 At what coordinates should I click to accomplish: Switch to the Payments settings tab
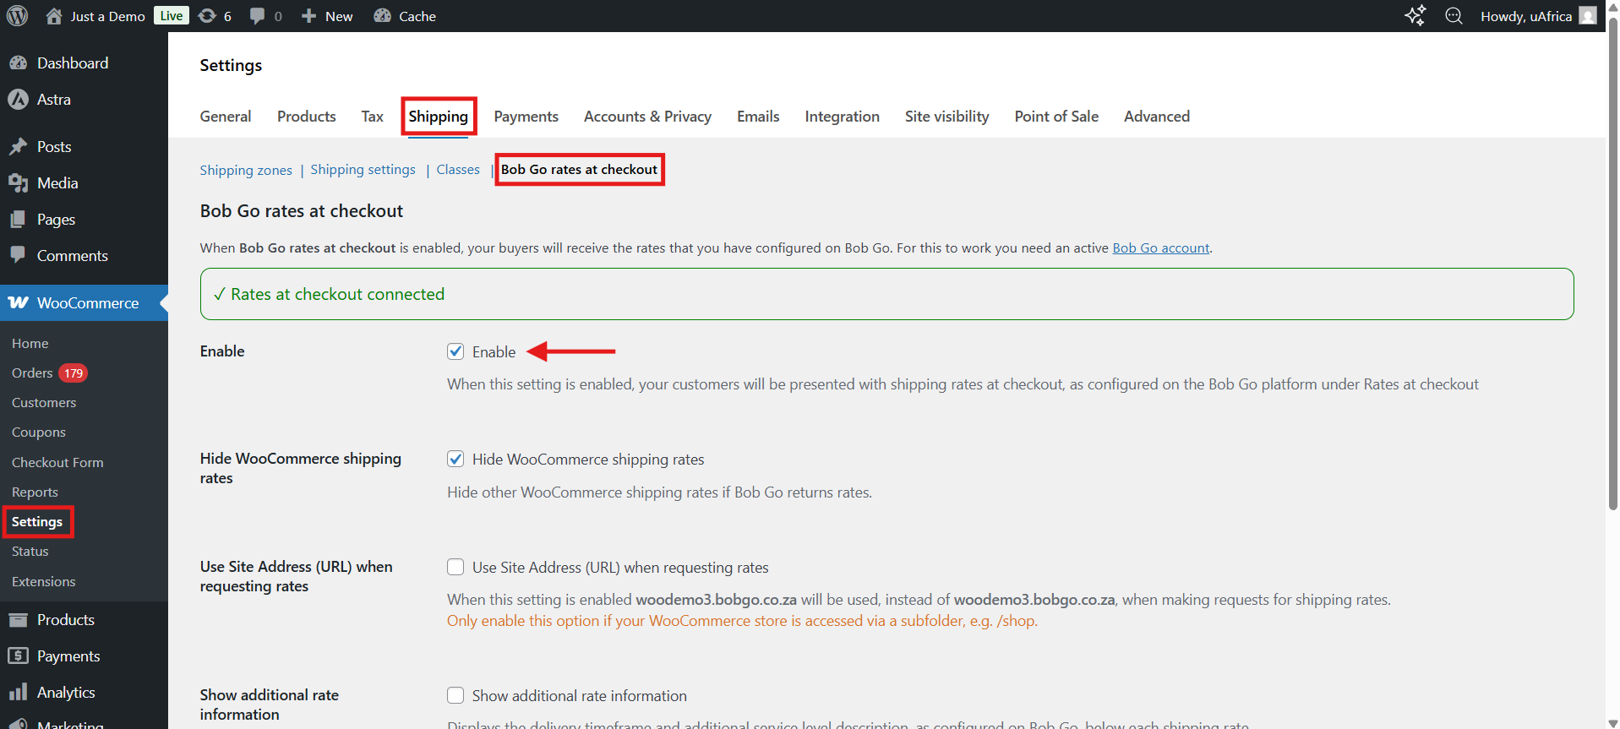coord(526,117)
